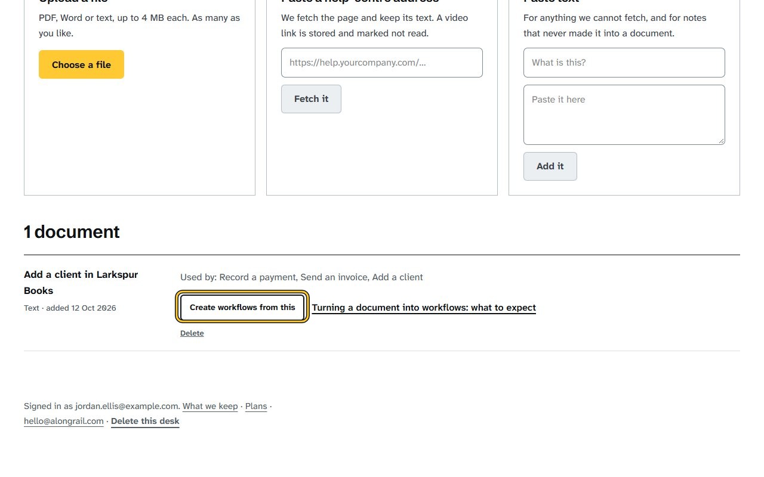Image resolution: width=764 pixels, height=477 pixels.
Task: Open the What we keep link
Action: [210, 406]
